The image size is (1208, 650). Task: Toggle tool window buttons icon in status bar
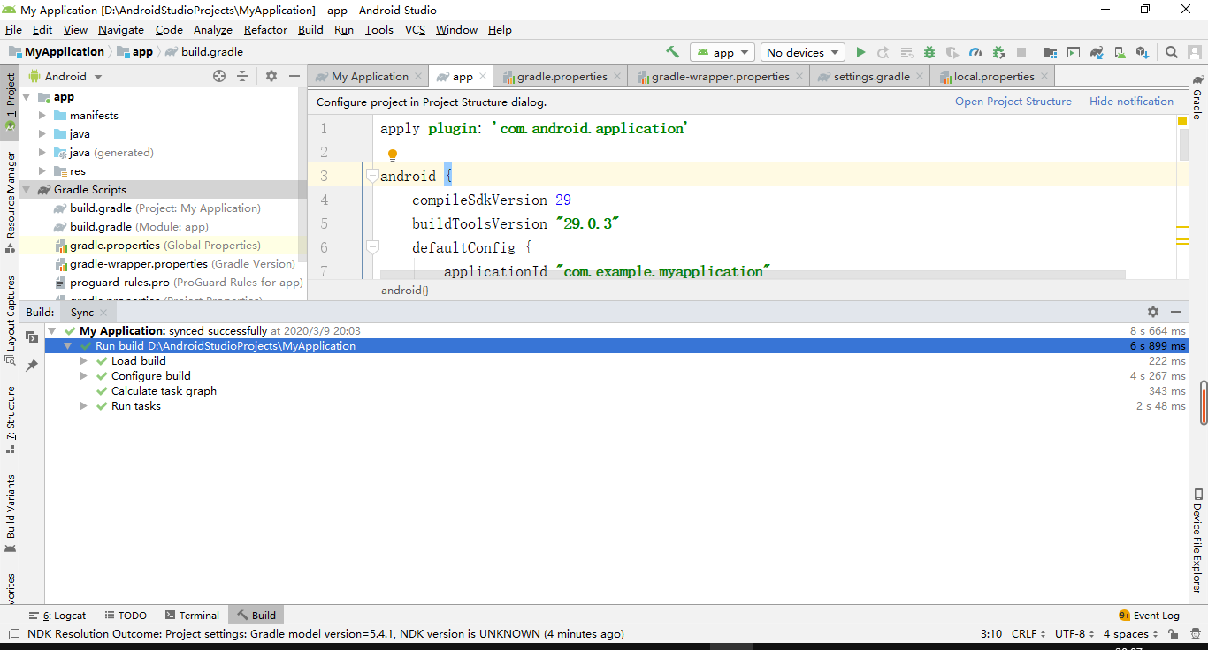point(13,633)
